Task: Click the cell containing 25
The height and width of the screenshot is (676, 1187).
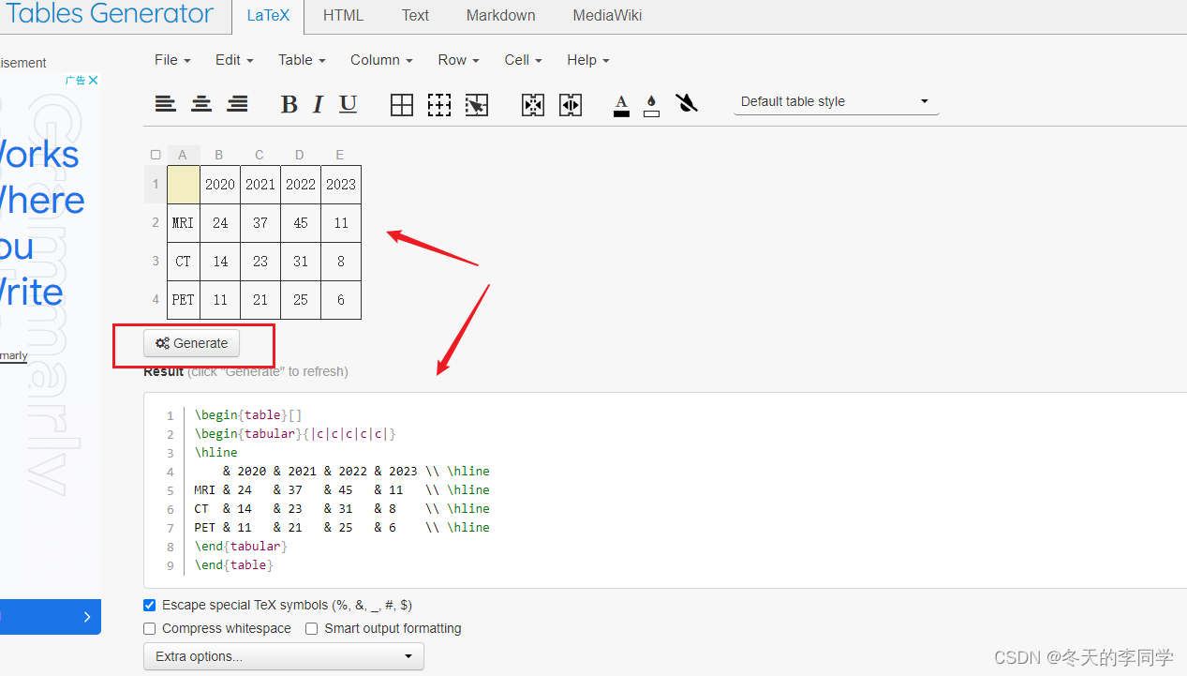Action: coord(301,300)
